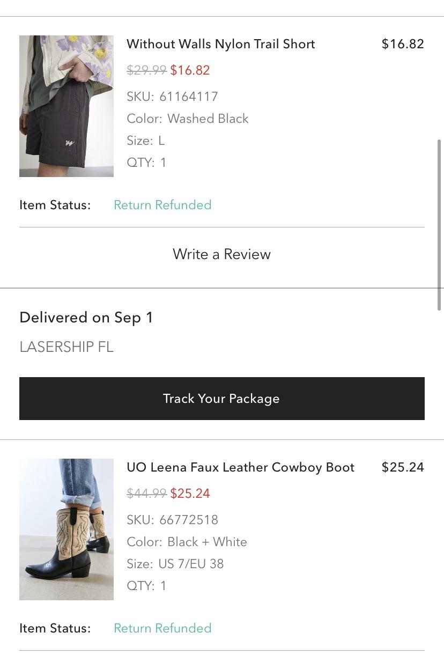Select the SKU number 66772518
This screenshot has height=662, width=444.
[x=189, y=520]
